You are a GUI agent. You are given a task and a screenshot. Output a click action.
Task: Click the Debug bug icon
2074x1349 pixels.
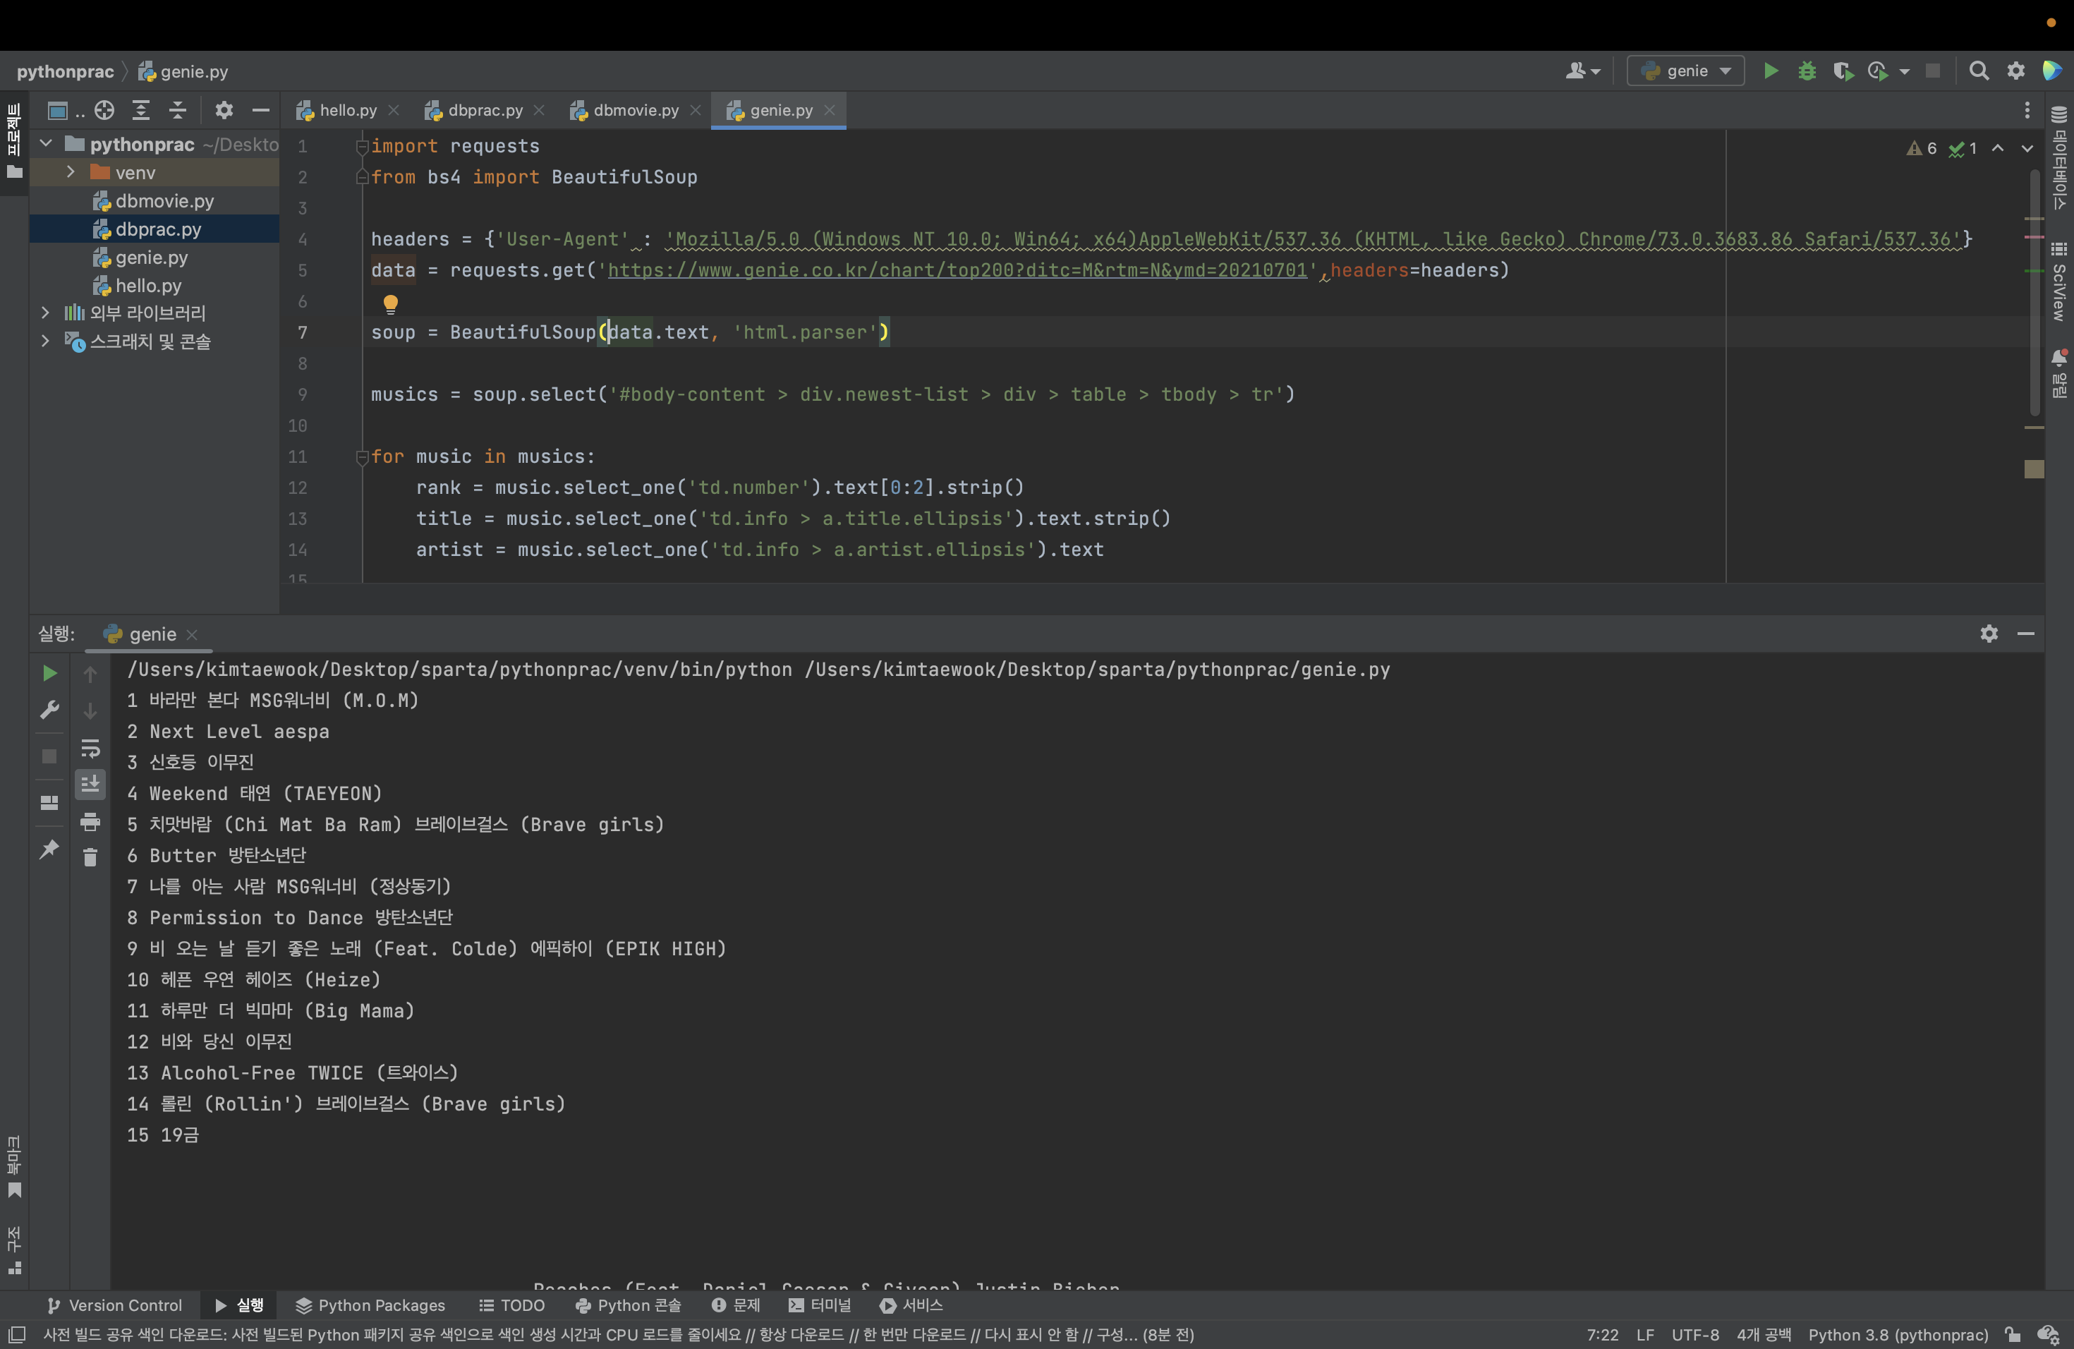1807,71
